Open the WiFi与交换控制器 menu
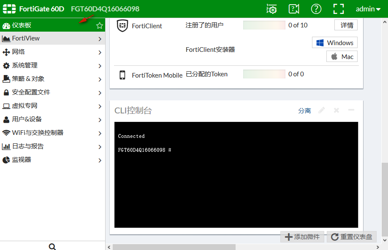 click(x=52, y=133)
